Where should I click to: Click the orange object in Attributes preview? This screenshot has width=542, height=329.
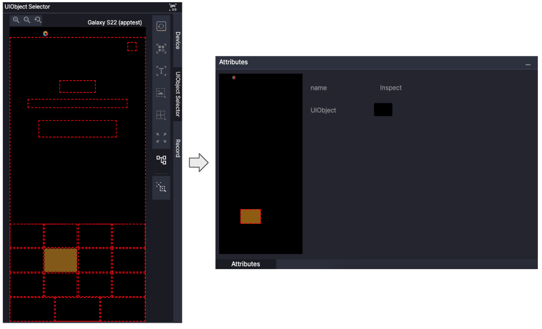click(250, 216)
